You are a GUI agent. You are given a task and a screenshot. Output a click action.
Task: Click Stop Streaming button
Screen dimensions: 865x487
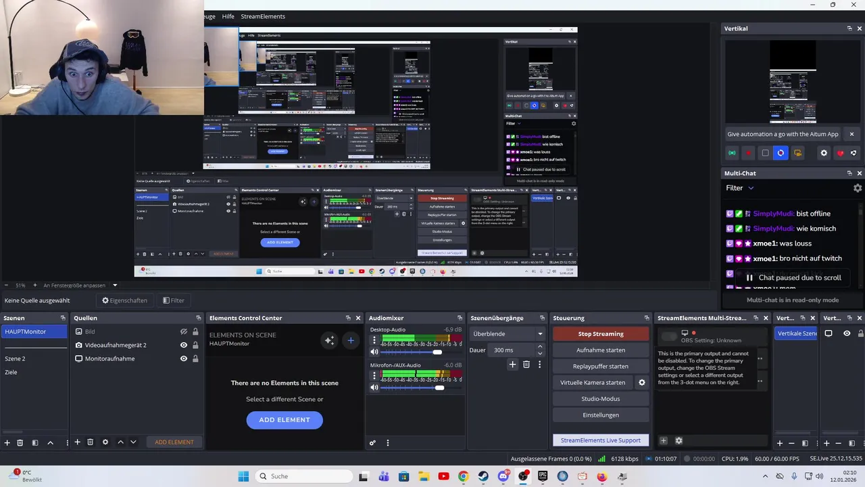coord(601,334)
